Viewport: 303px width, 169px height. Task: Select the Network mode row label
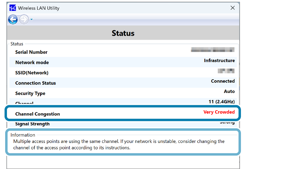pos(32,62)
